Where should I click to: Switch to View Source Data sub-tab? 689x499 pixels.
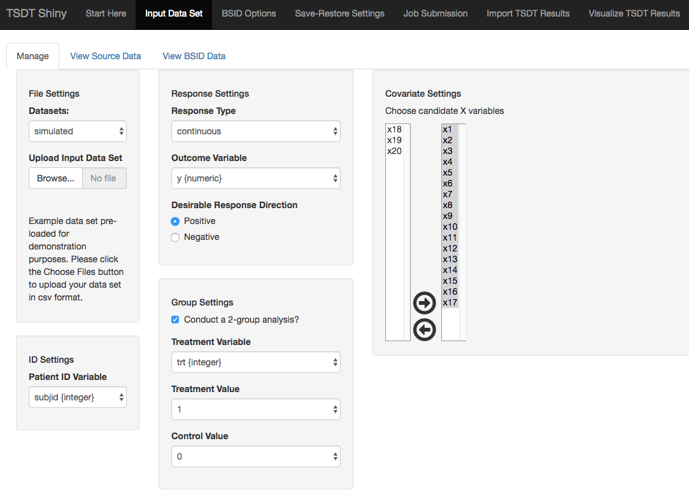pos(106,56)
